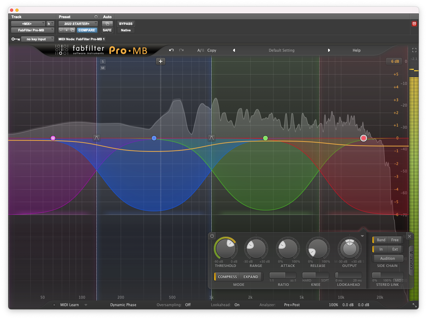Click the redo arrow icon
Viewport: 427px width, 319px height.
(x=181, y=50)
